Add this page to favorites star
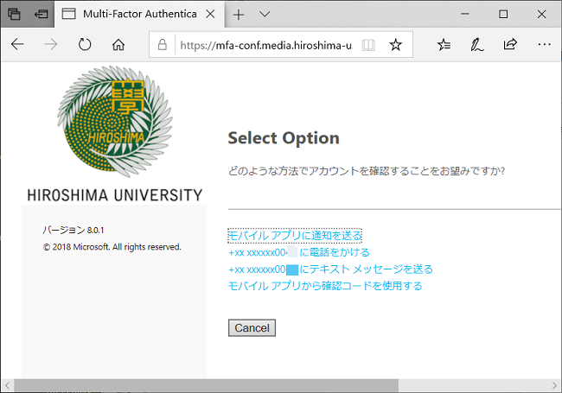The height and width of the screenshot is (393, 562). click(x=396, y=45)
